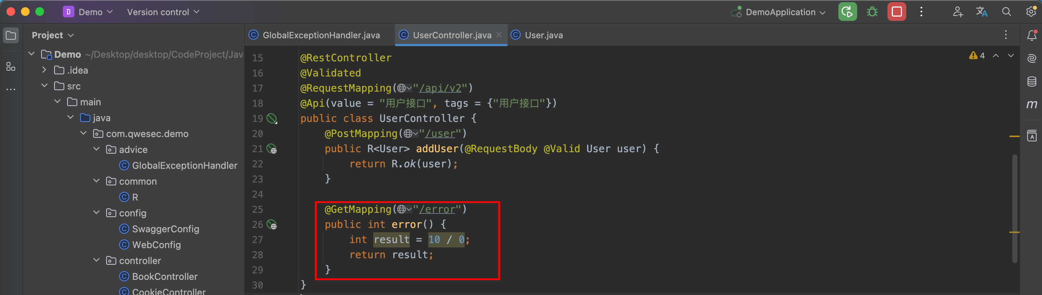Open editor tabs options vertical dots
This screenshot has width=1042, height=295.
coord(1006,35)
